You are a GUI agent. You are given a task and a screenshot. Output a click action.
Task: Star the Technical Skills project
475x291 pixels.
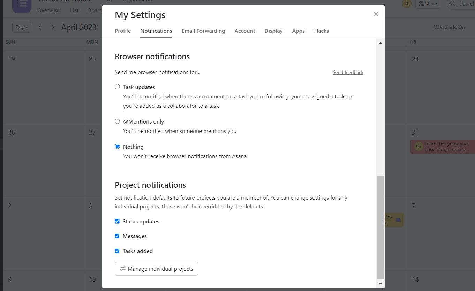(x=108, y=1)
